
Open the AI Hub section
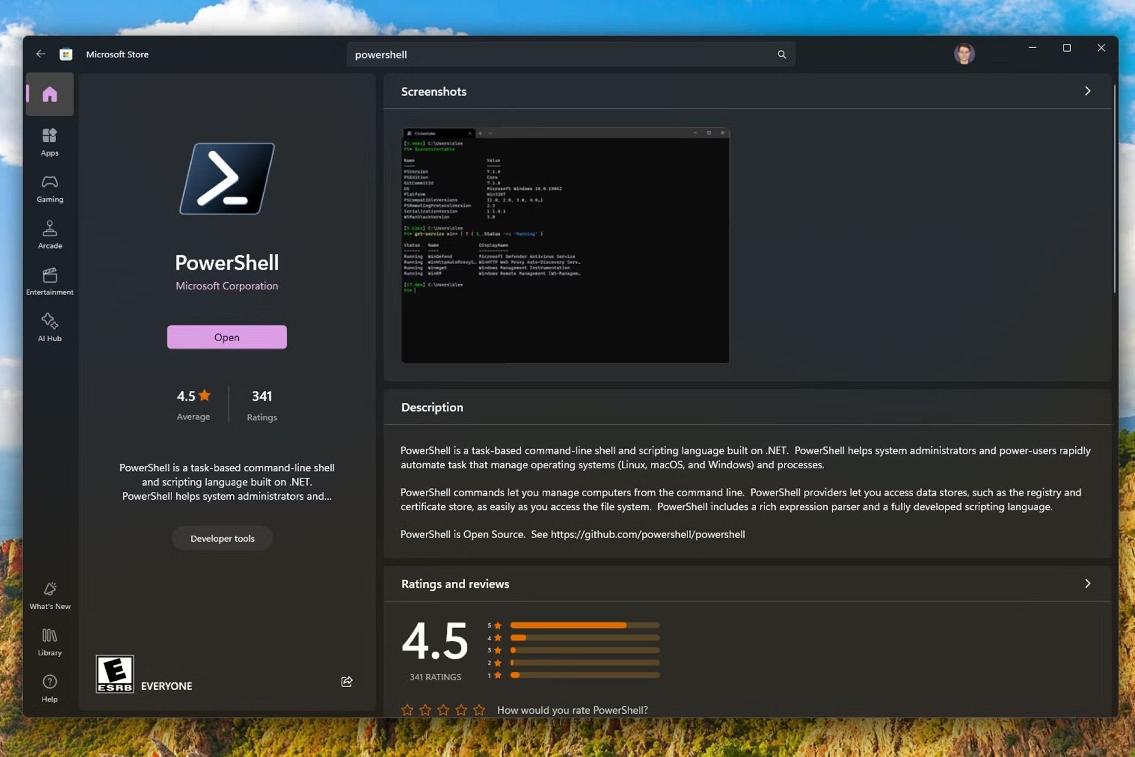[x=50, y=328]
